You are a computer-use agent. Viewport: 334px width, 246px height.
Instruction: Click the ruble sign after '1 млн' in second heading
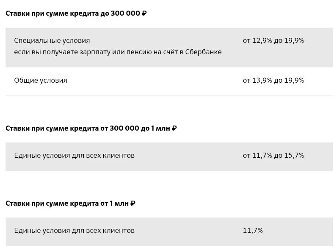point(174,128)
